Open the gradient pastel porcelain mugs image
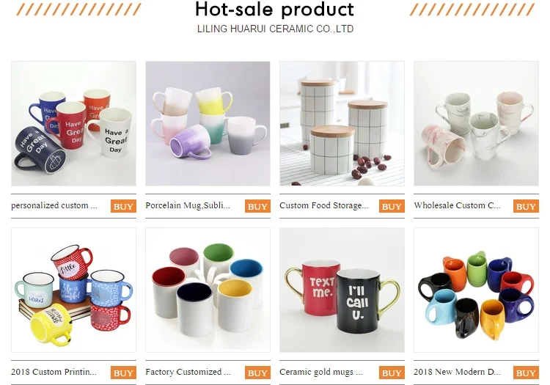 [x=208, y=123]
